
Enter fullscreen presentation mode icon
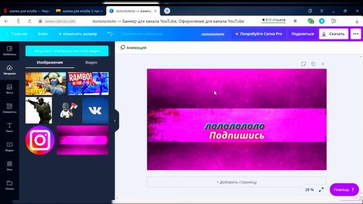(x=322, y=190)
